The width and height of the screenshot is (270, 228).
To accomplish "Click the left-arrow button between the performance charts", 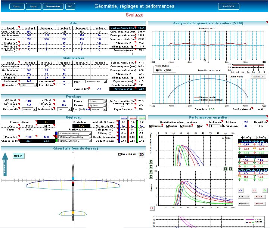I will [x=226, y=169].
